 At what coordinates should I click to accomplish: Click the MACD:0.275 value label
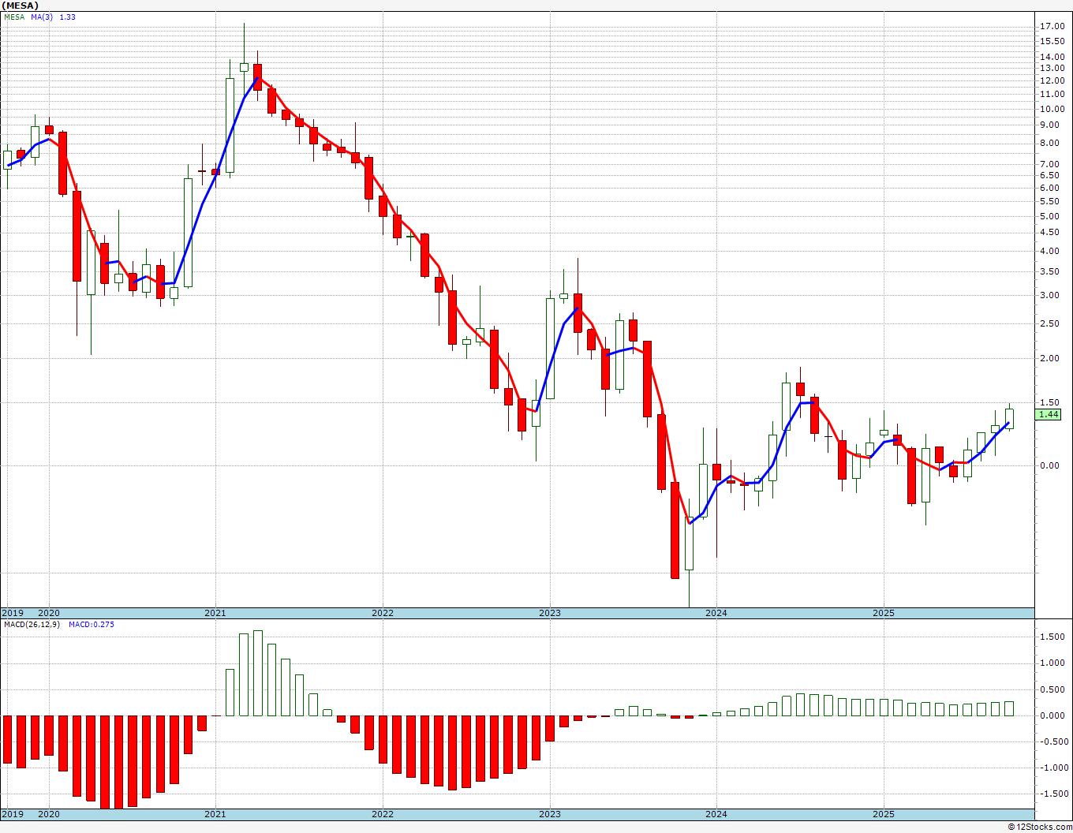(92, 624)
